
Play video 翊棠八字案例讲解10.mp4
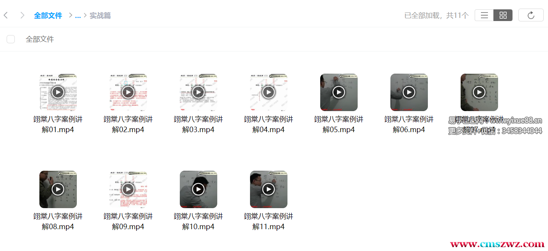pos(199,189)
